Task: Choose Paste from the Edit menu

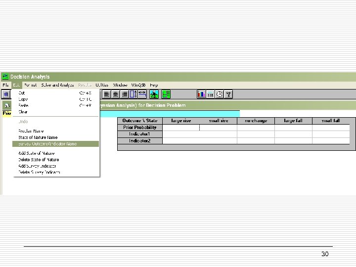Action: (x=55, y=106)
